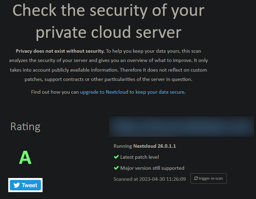Click the patches, support contracts paragraph line
The image size is (256, 199).
(x=108, y=79)
